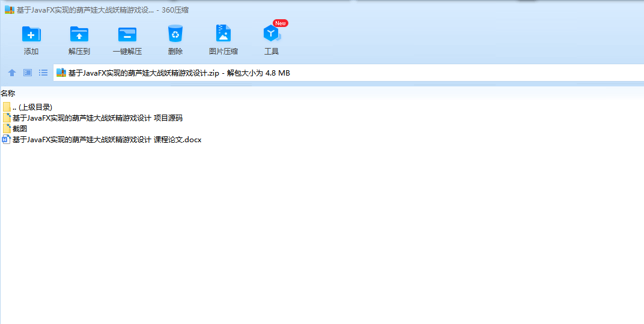Click the zip icon in the address bar
The width and height of the screenshot is (644, 324).
(x=61, y=73)
